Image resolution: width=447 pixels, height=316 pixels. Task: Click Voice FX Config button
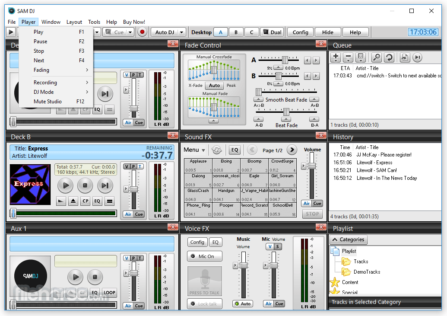tap(197, 242)
